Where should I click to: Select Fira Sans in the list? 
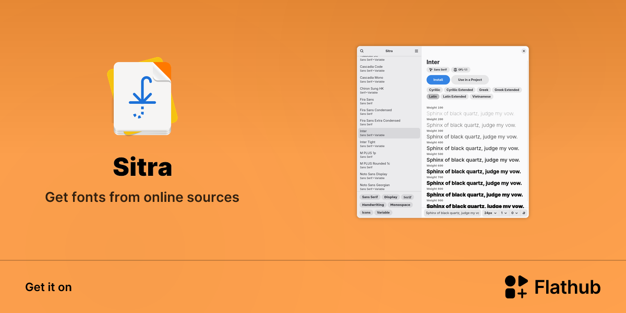click(389, 101)
